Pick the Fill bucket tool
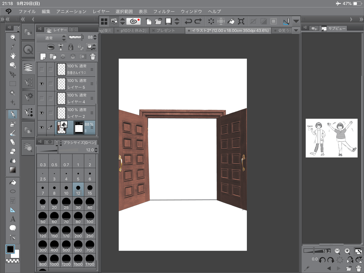 [x=13, y=182]
